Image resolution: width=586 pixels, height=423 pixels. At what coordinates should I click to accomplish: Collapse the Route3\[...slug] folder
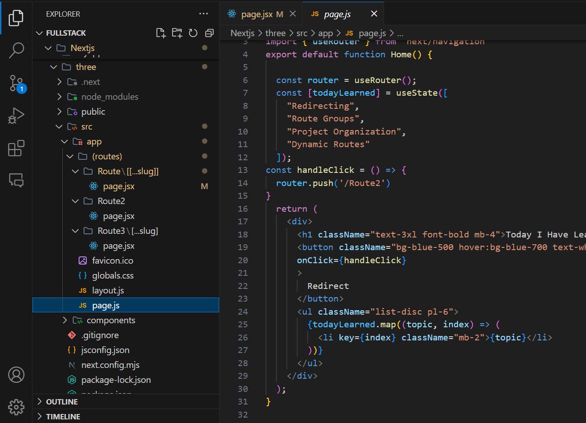pyautogui.click(x=126, y=231)
